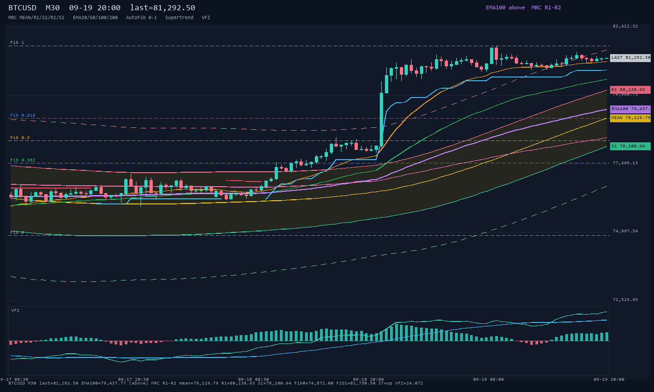The image size is (654, 392).
Task: Click the 09-18 08:30 time axis label
Action: 254,379
